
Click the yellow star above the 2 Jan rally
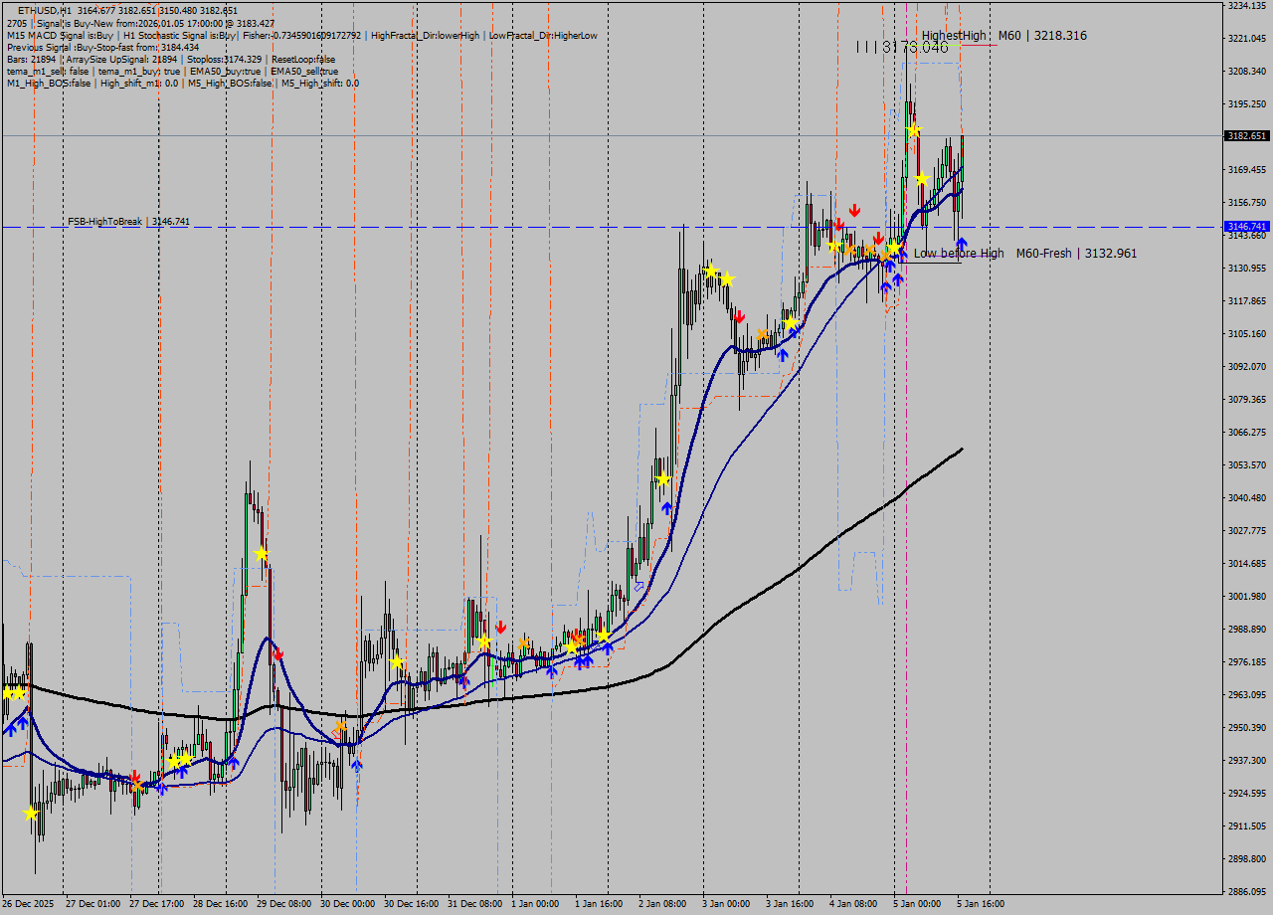pos(663,479)
